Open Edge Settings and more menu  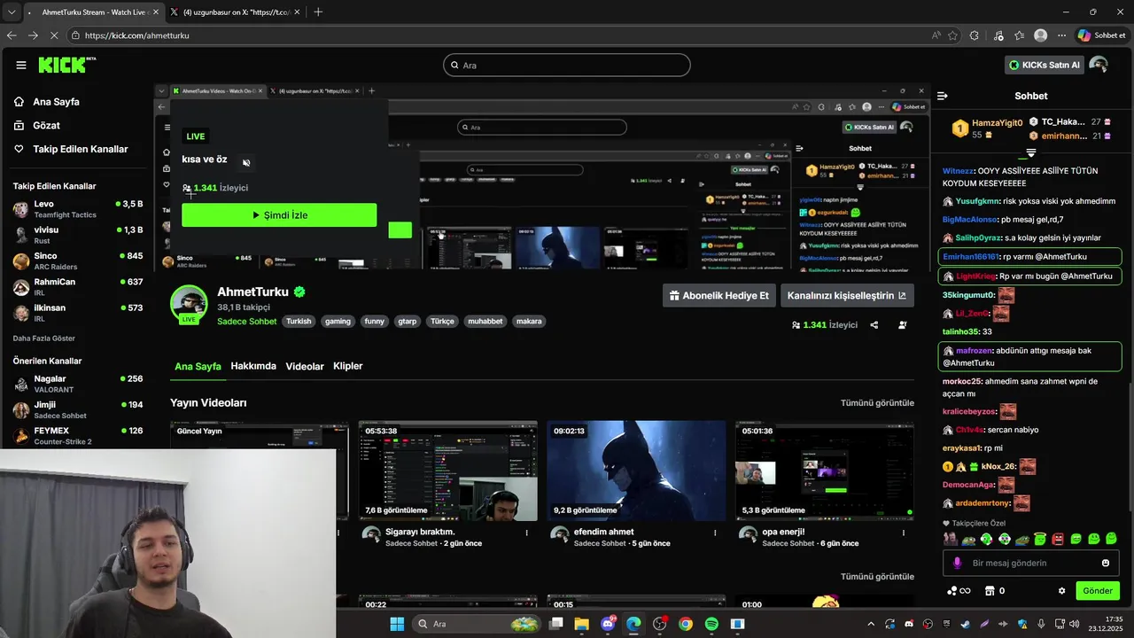[1061, 35]
